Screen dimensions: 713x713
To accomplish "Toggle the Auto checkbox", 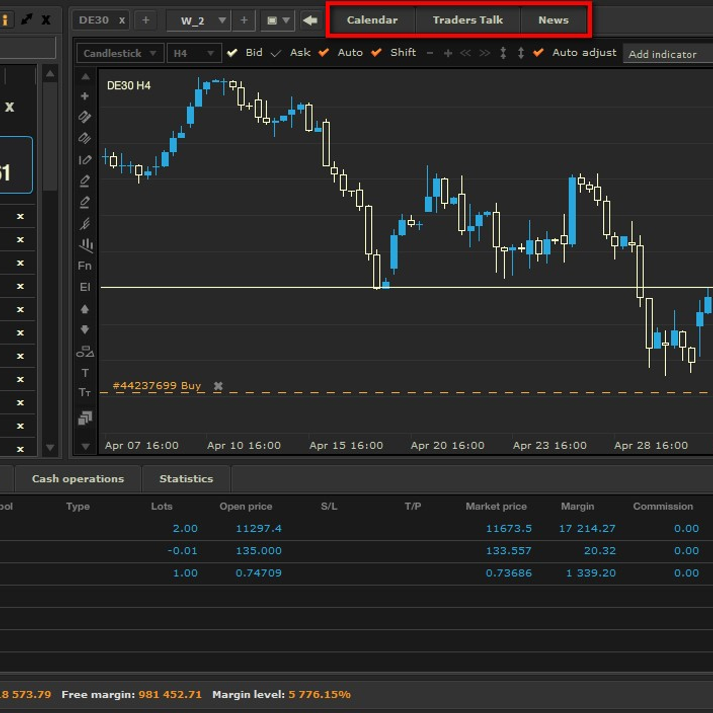I will (324, 53).
